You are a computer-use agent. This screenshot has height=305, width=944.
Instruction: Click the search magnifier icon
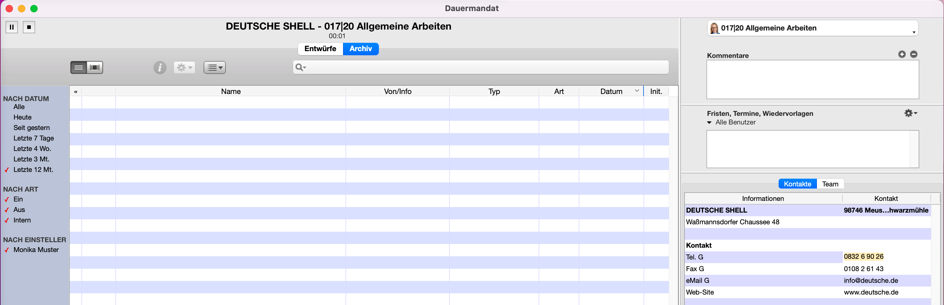tap(300, 67)
